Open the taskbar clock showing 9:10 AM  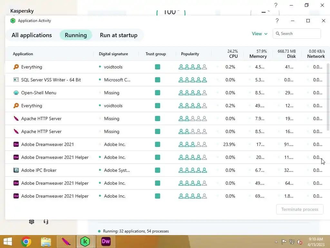tap(316, 242)
